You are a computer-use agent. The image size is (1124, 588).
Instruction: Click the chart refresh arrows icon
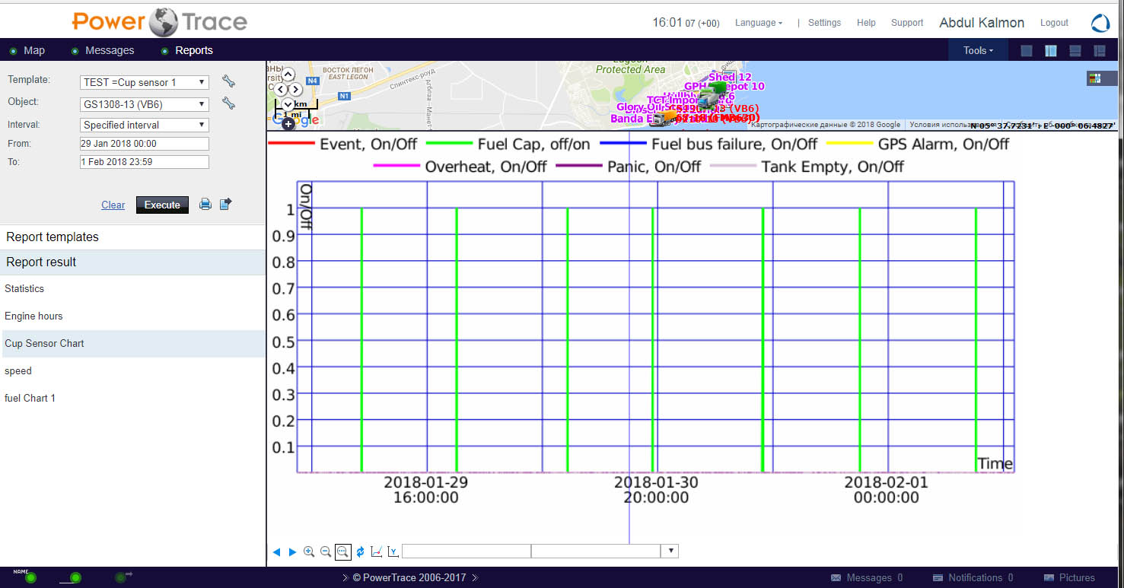pos(360,551)
